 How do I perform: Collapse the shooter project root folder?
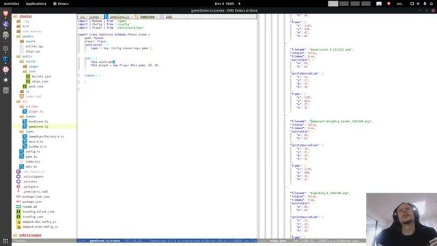[15, 16]
